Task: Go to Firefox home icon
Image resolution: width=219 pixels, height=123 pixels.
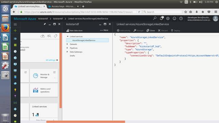Action: [203, 12]
